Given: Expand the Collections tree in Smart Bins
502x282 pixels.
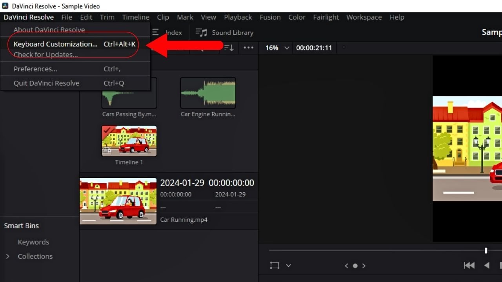Looking at the screenshot, I should (x=8, y=256).
